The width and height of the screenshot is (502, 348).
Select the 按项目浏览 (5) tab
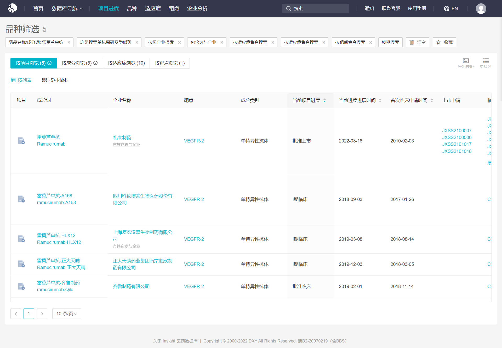point(33,63)
